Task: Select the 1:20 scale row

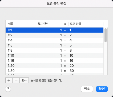Action: tap(54, 66)
